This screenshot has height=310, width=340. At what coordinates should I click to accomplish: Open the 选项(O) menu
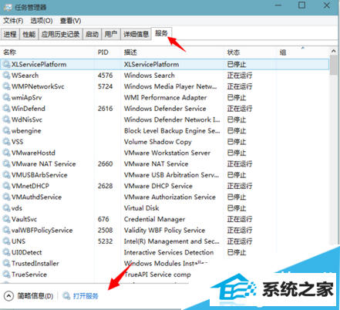click(x=42, y=21)
